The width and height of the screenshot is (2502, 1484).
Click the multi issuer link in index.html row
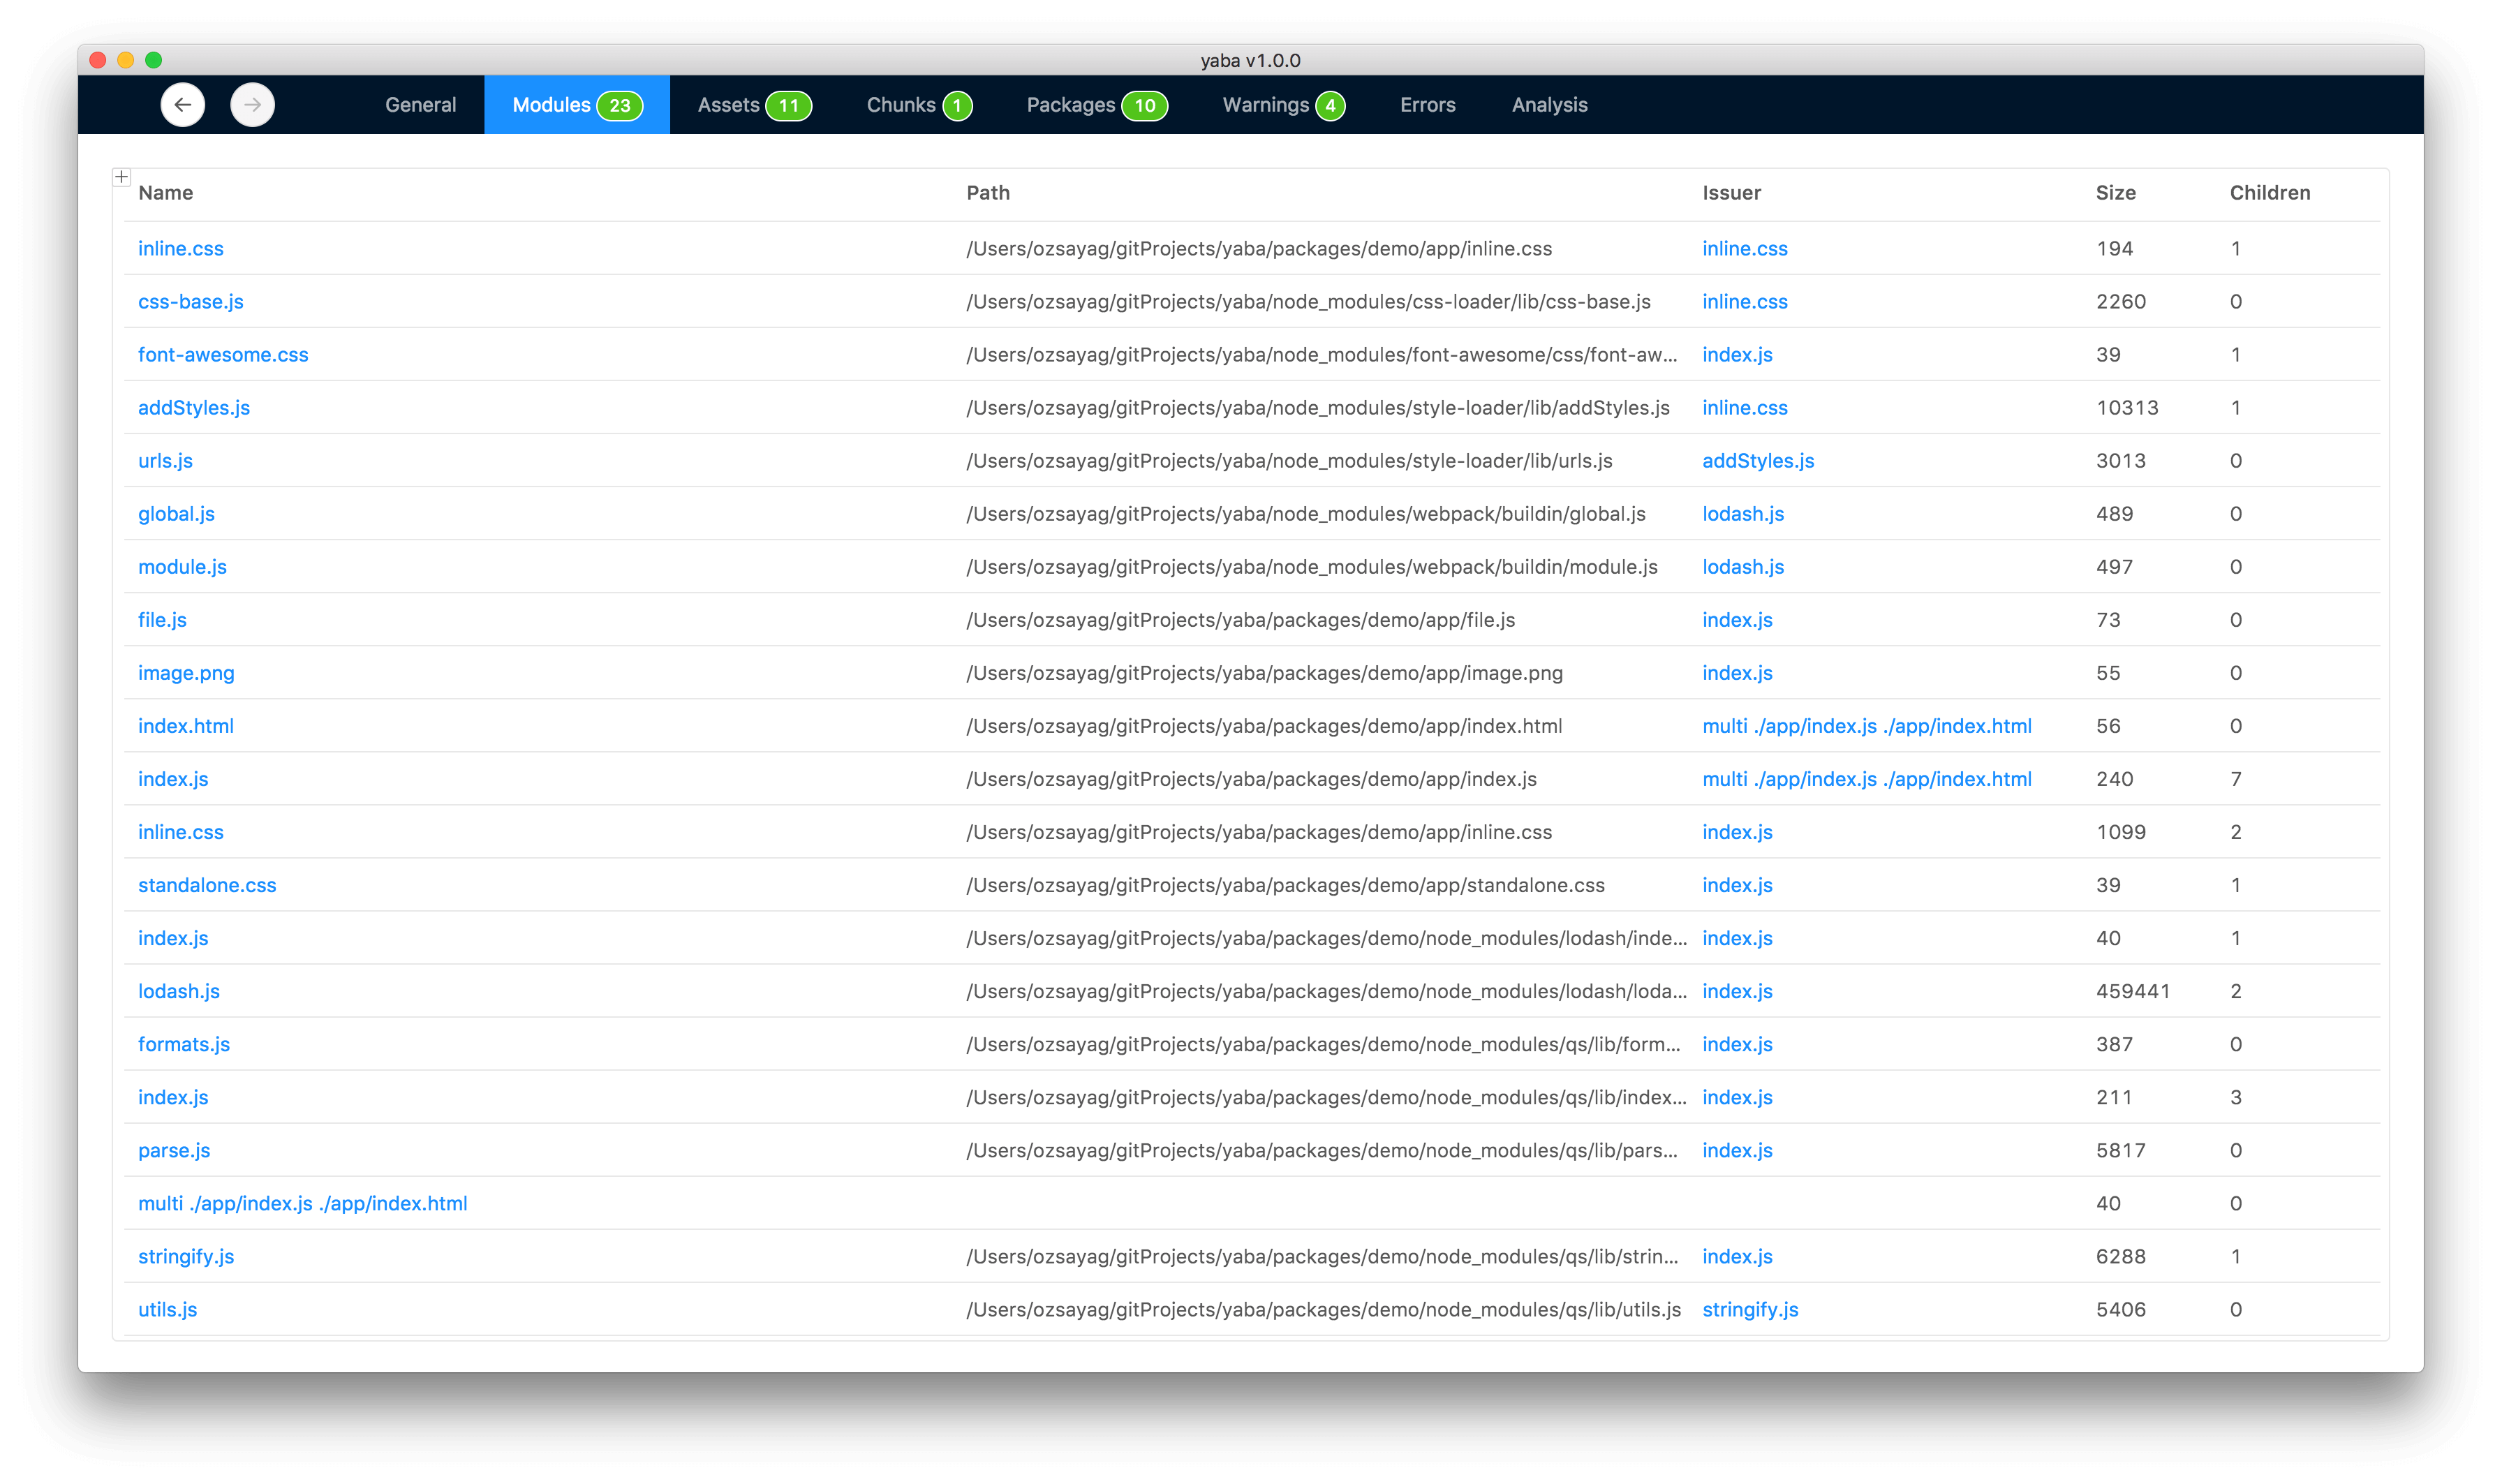pyautogui.click(x=1867, y=726)
